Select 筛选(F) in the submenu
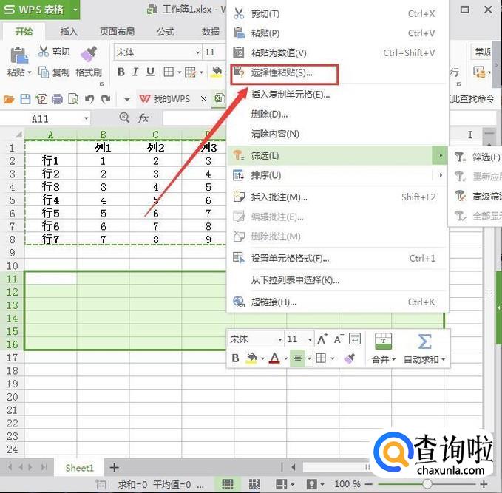 tap(477, 157)
